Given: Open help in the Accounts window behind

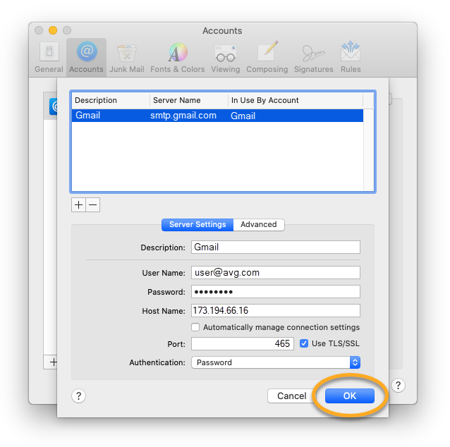Looking at the screenshot, I should click(x=398, y=386).
